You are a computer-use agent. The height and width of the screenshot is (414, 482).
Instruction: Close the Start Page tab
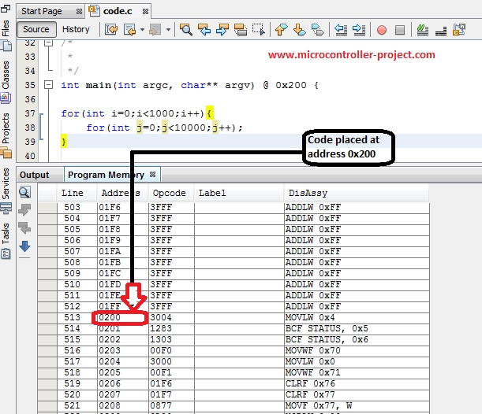click(x=79, y=11)
